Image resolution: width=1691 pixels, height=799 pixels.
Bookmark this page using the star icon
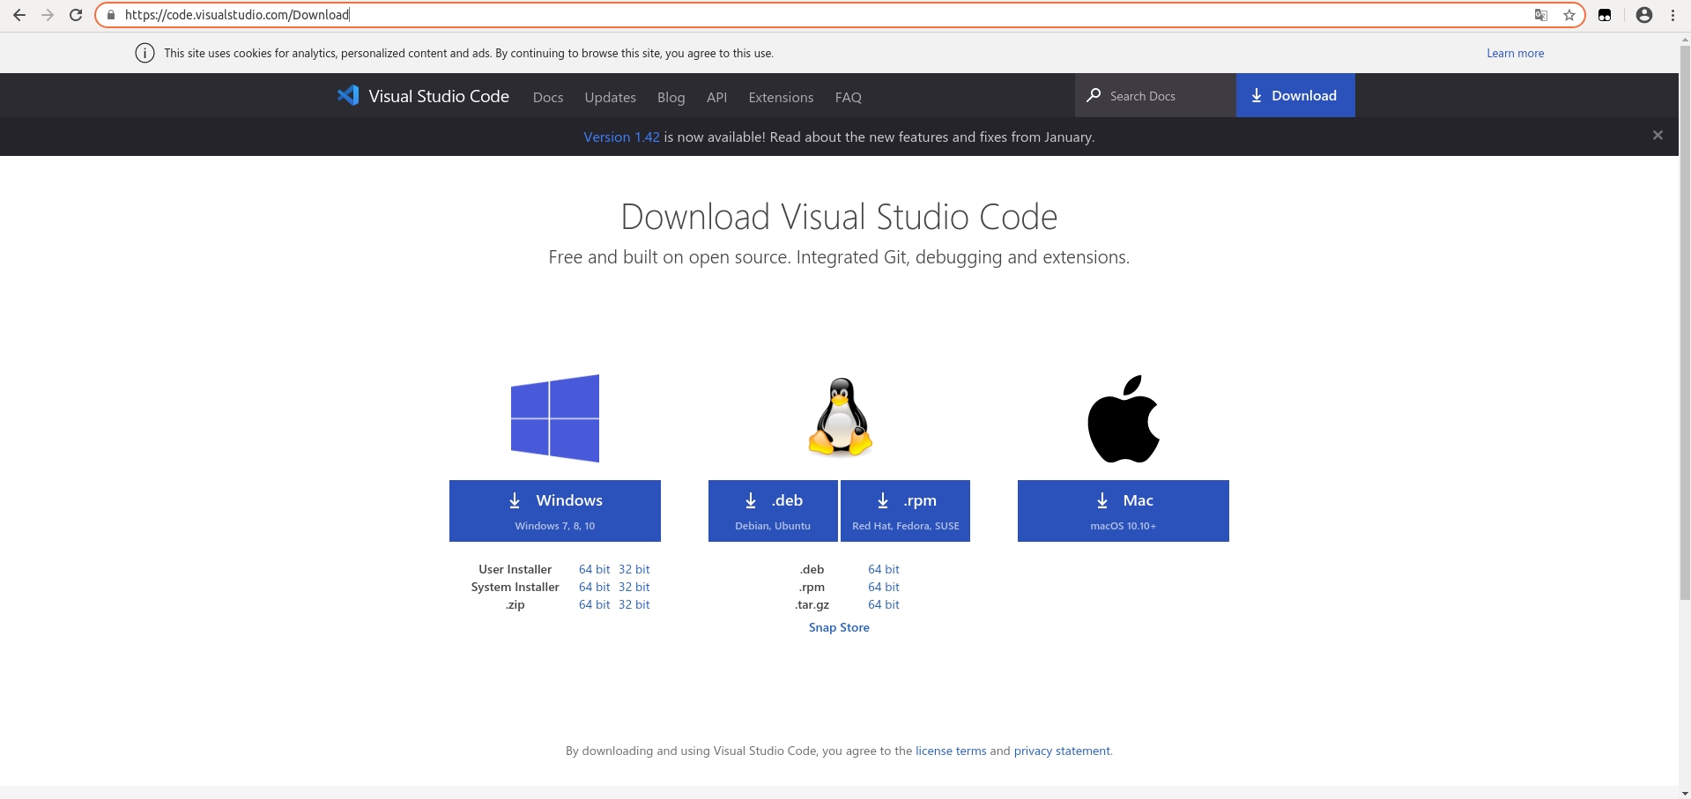pos(1569,15)
